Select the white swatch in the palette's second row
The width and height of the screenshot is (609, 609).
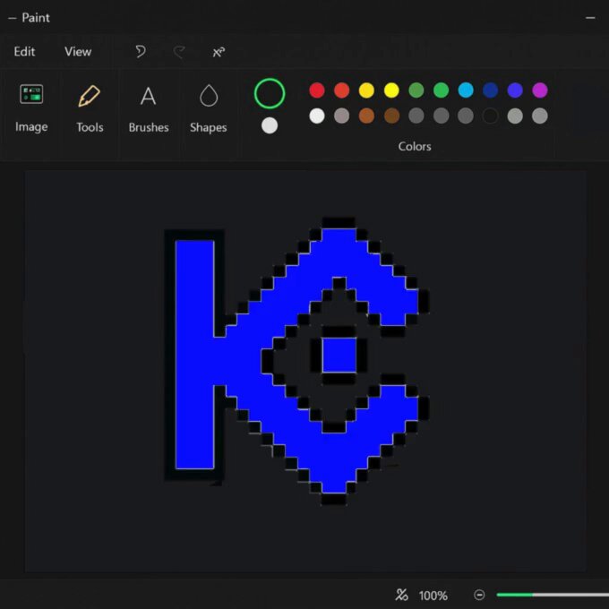click(317, 116)
